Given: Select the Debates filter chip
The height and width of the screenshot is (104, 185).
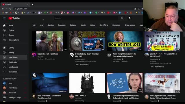Looking at the screenshot, I should [73, 25].
